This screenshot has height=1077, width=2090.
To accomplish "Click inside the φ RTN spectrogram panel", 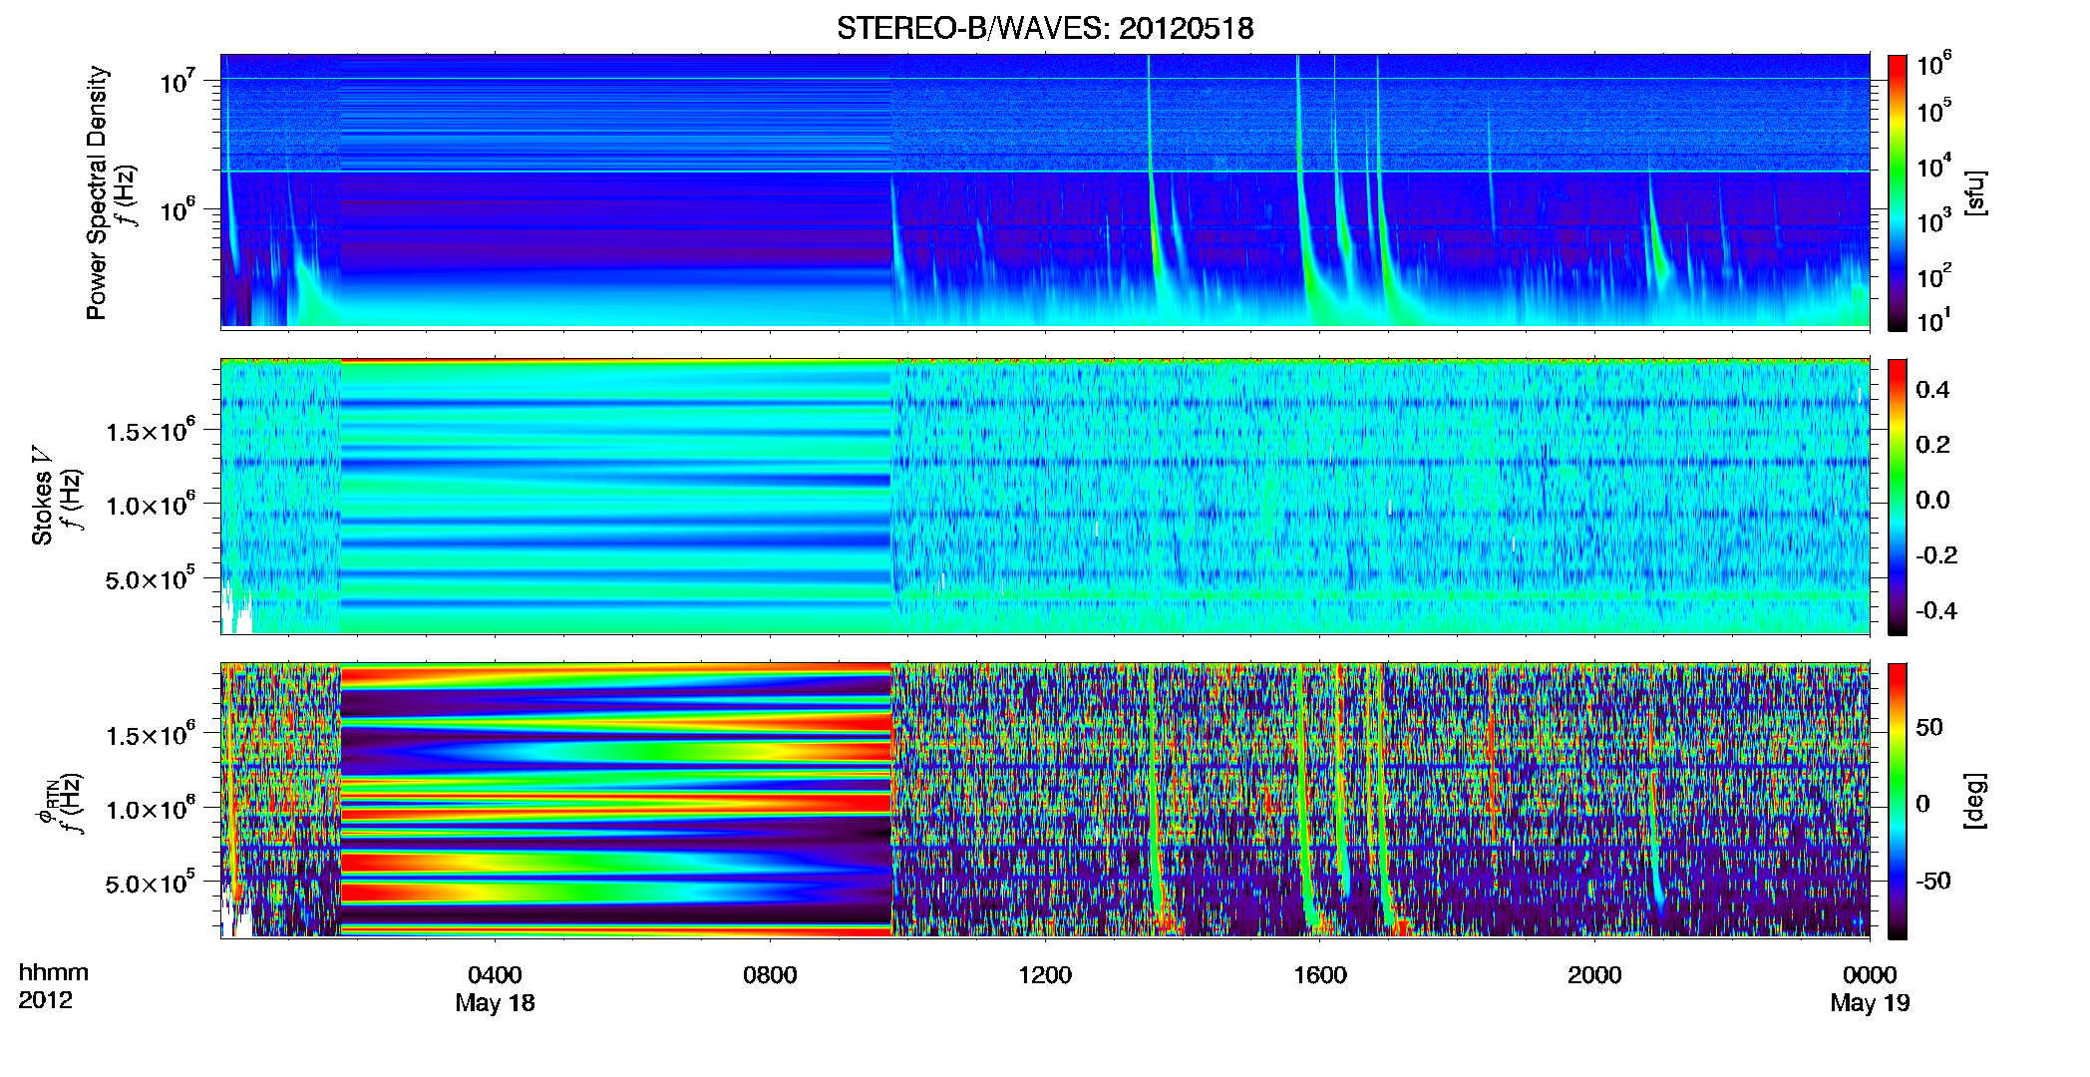I will pyautogui.click(x=1045, y=800).
